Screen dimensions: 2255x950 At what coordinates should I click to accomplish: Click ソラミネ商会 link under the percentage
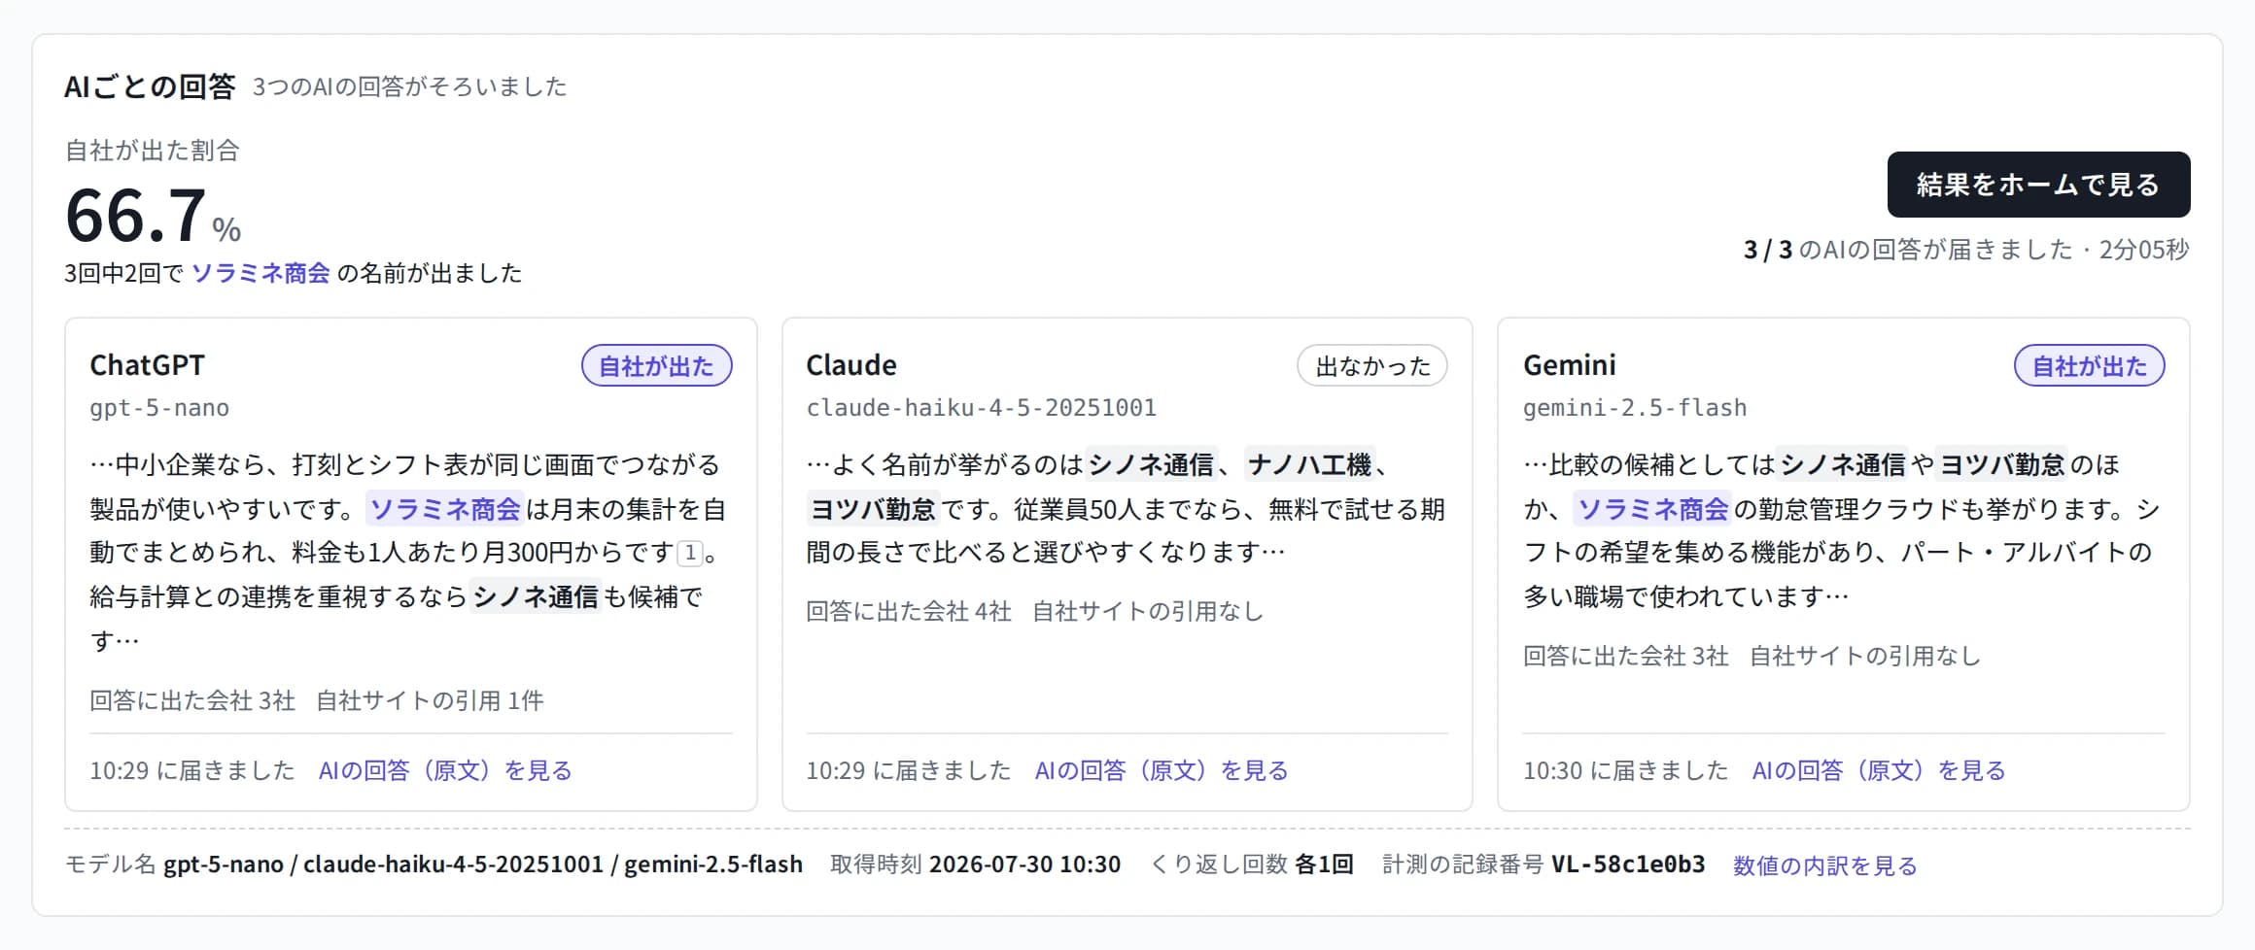260,273
